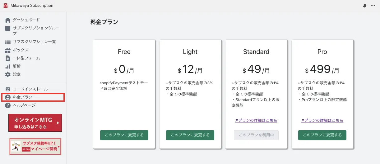Image resolution: width=380 pixels, height=164 pixels.
Task: Click the subscription list icon
Action: pyautogui.click(x=8, y=42)
